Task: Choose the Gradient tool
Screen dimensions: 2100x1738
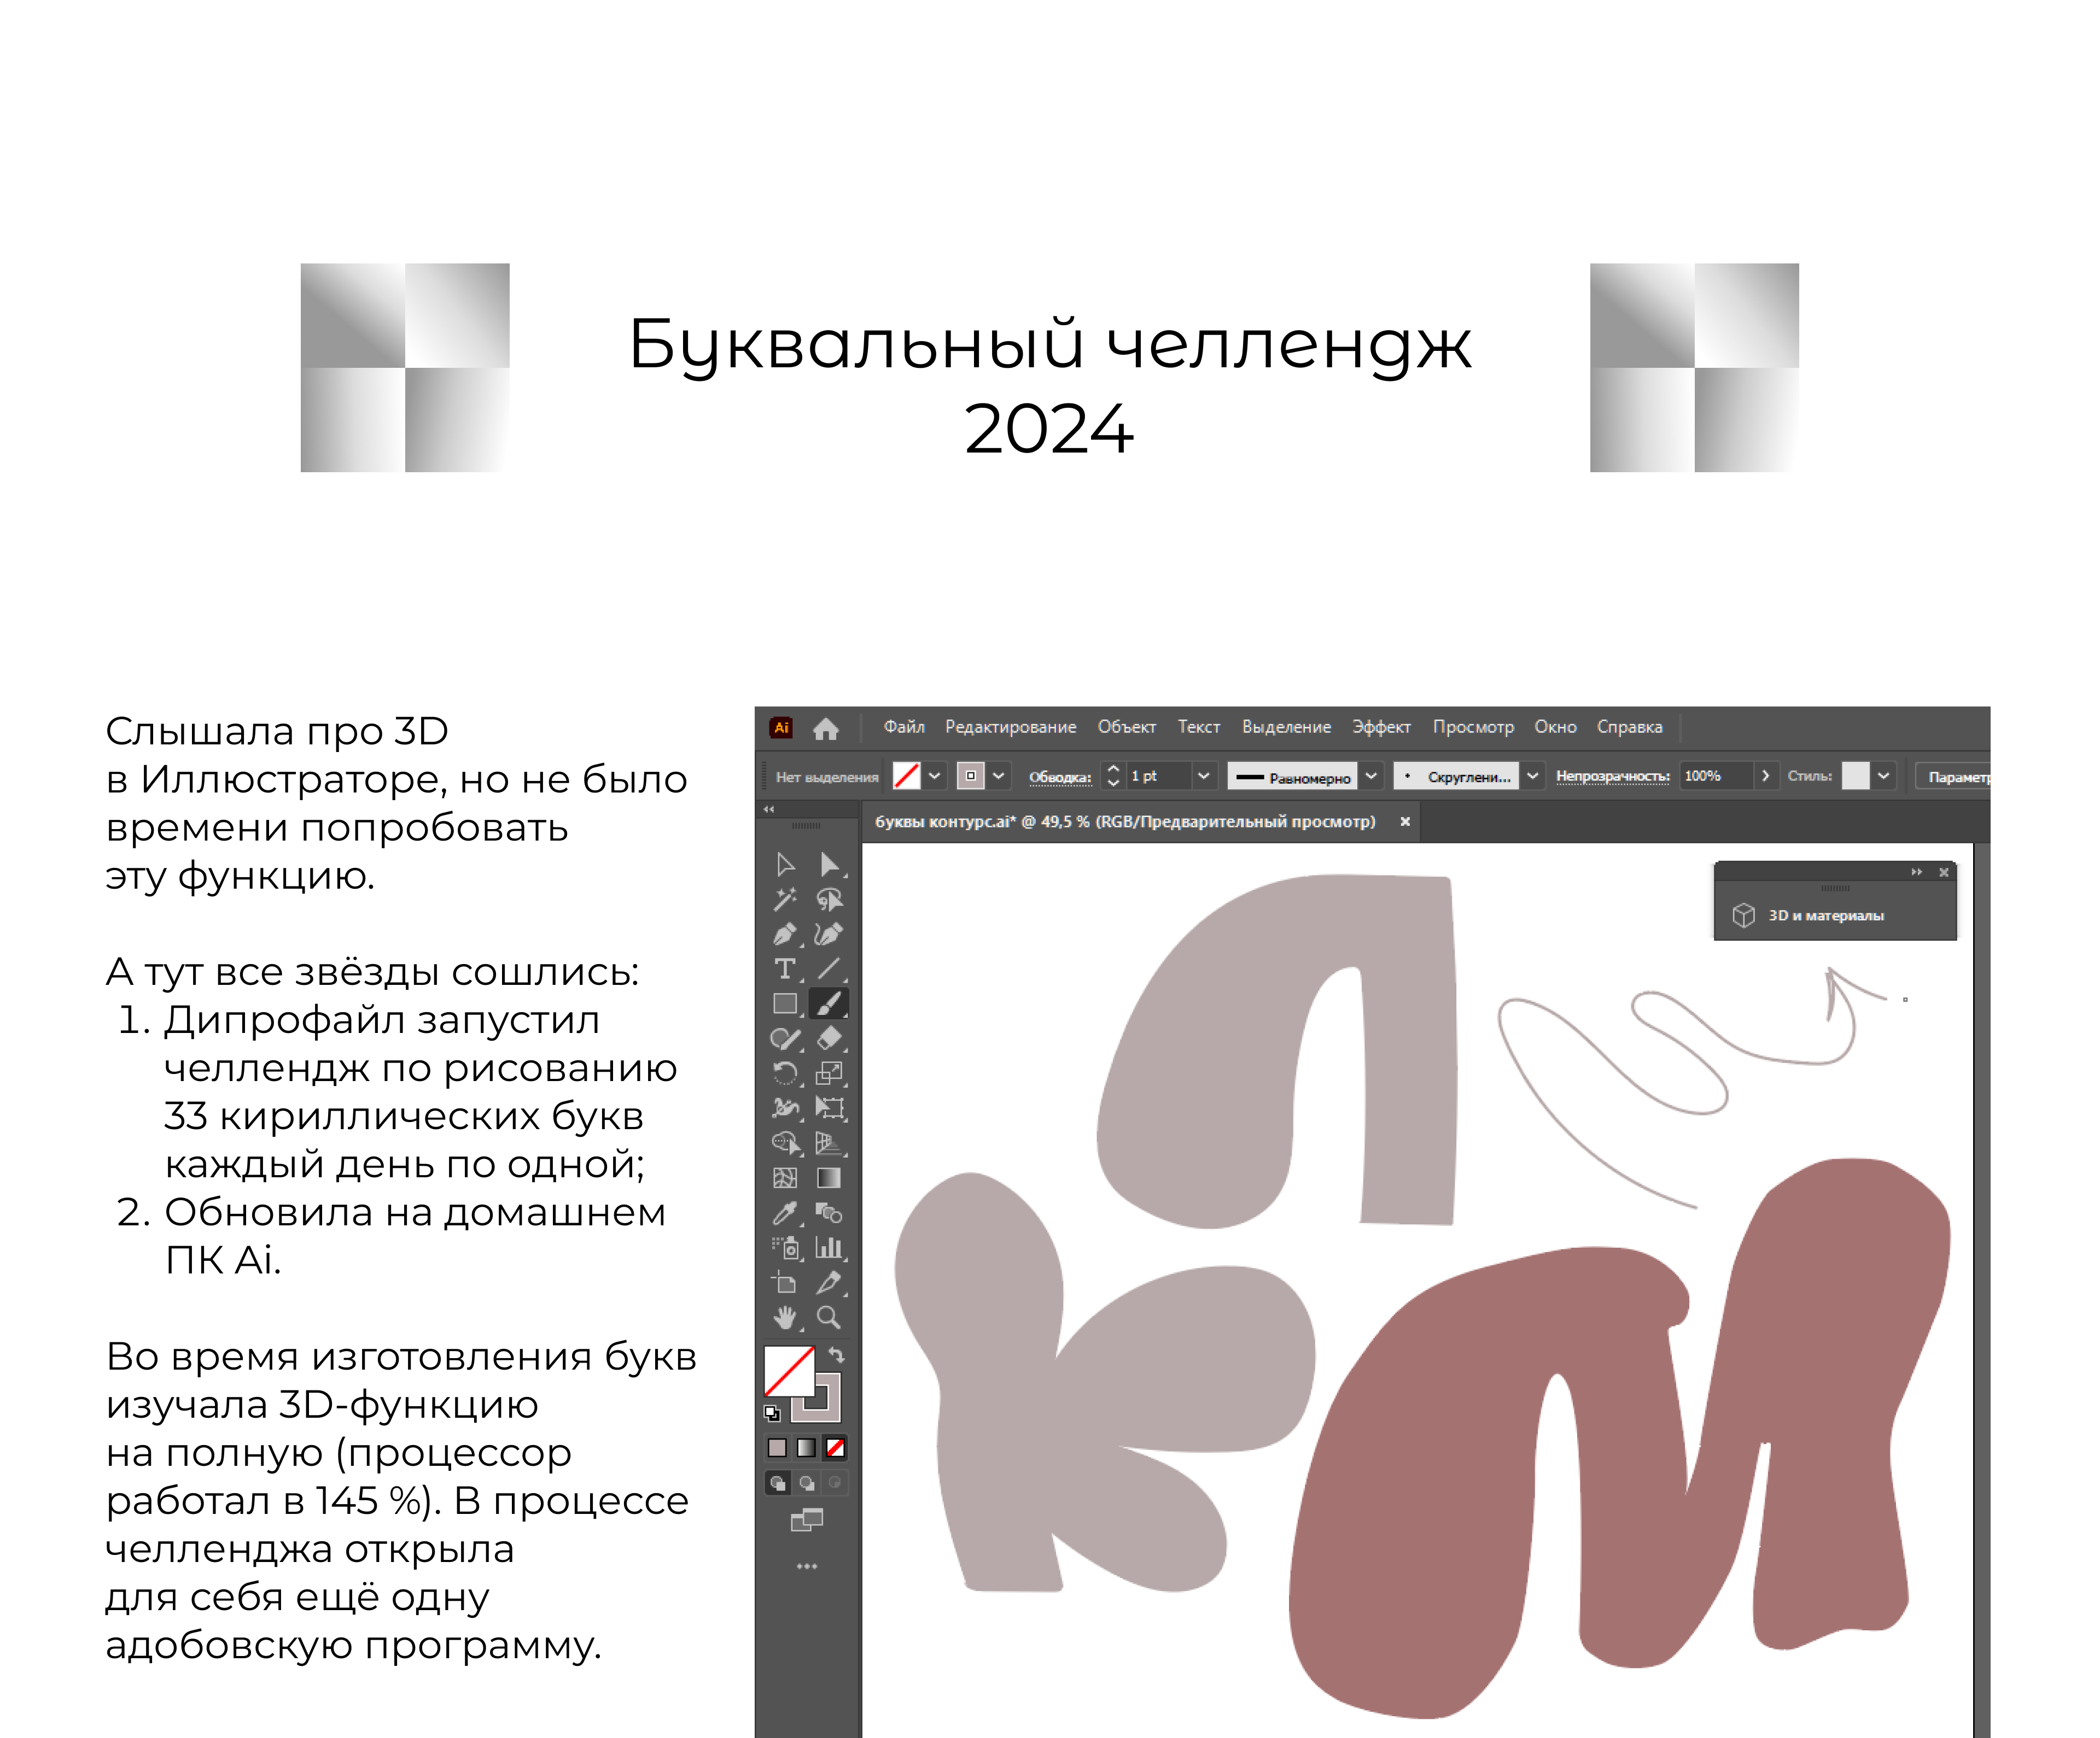Action: (829, 1178)
